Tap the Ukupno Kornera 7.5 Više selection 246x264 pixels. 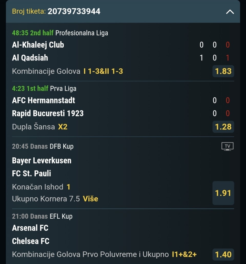(55, 199)
